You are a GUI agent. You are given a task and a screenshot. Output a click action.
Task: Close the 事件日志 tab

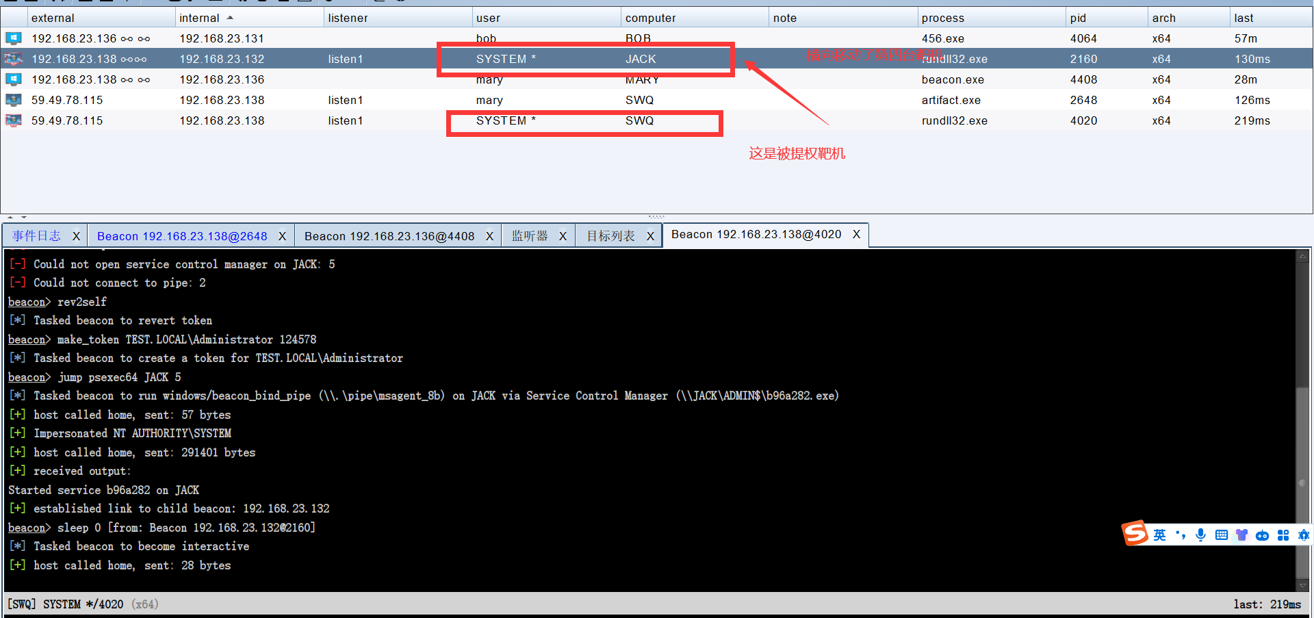[76, 236]
